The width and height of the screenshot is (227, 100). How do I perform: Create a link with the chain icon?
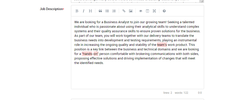124,11
